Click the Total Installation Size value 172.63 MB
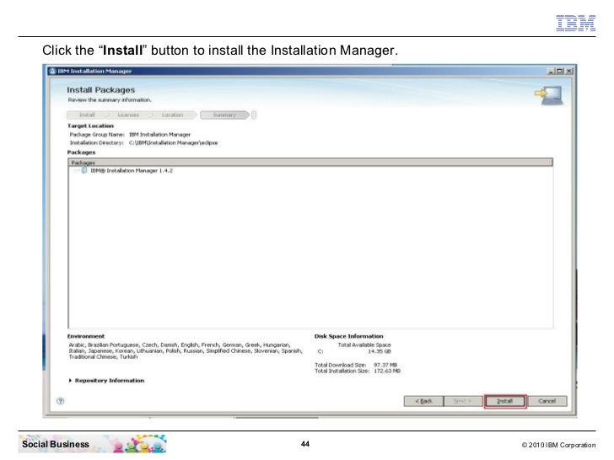The width and height of the screenshot is (614, 460). [387, 371]
